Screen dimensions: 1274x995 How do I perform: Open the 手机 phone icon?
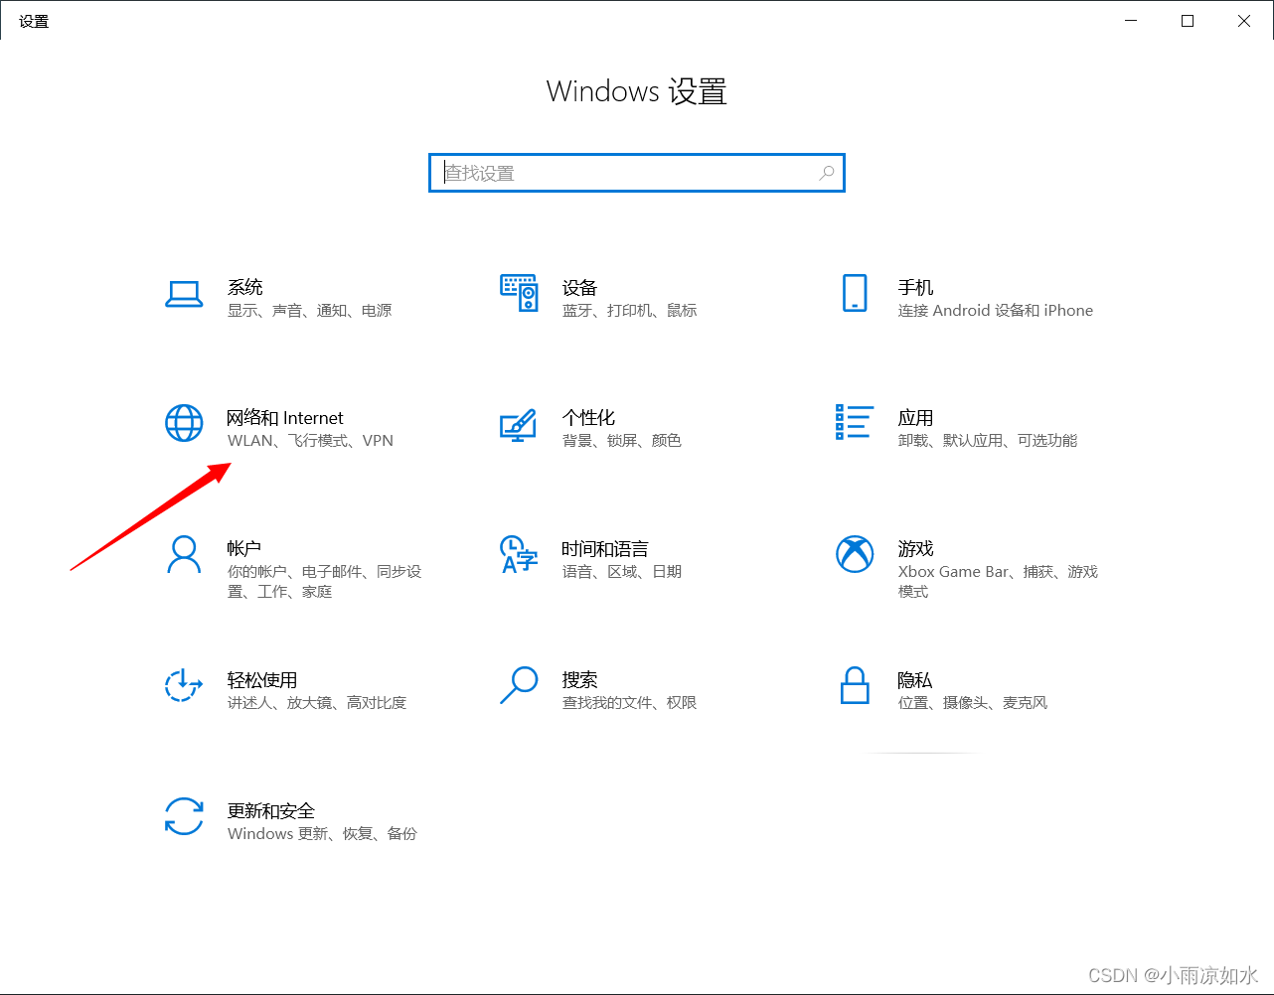click(x=855, y=293)
